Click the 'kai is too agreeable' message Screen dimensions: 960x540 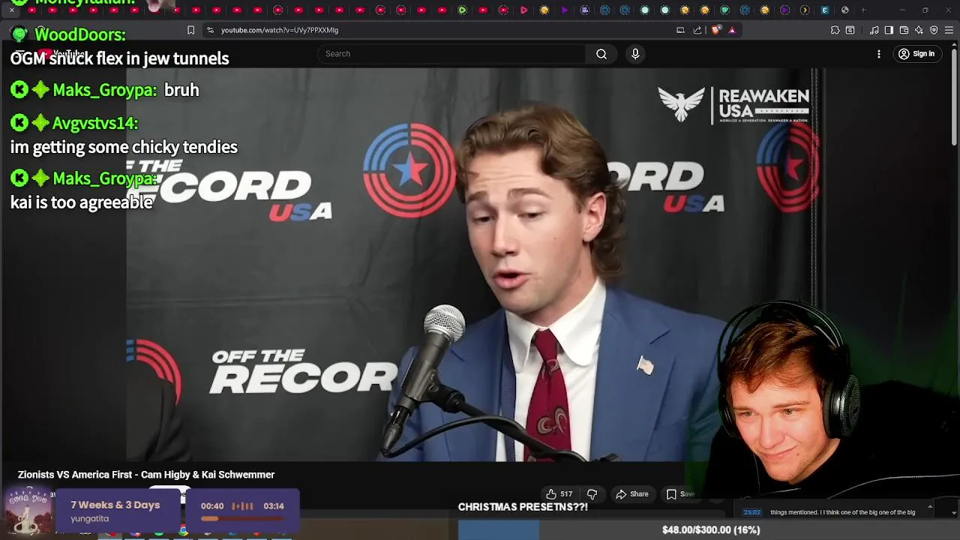point(82,202)
